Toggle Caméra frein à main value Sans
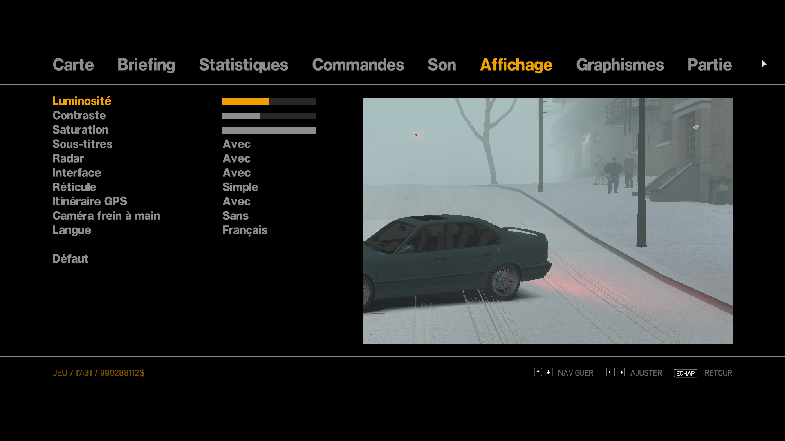Screen dimensions: 785x441 [235, 216]
